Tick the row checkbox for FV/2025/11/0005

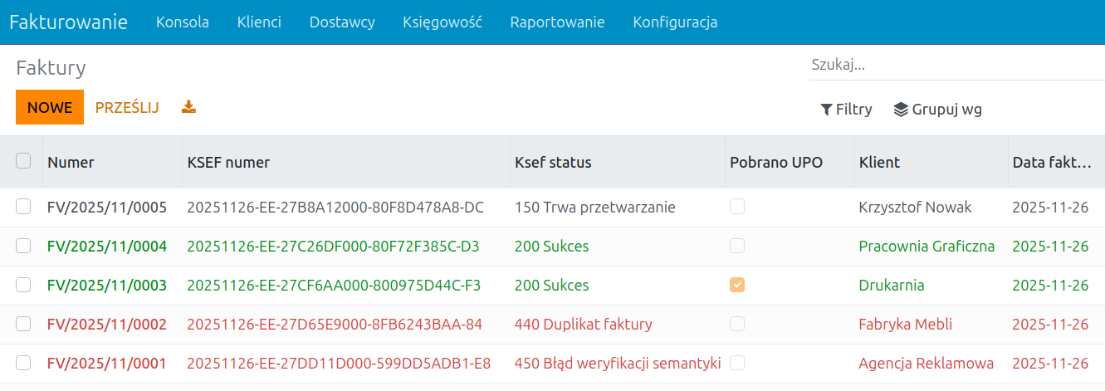(23, 207)
